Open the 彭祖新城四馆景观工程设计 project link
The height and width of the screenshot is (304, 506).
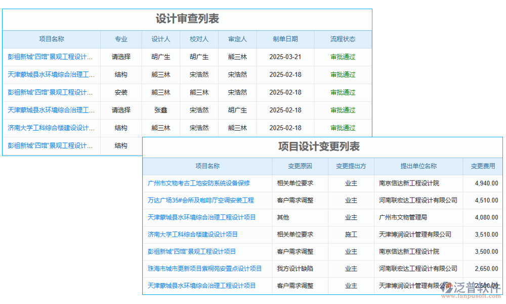pyautogui.click(x=51, y=57)
